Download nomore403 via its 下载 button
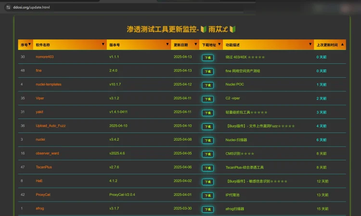361x216 pixels. pyautogui.click(x=207, y=58)
